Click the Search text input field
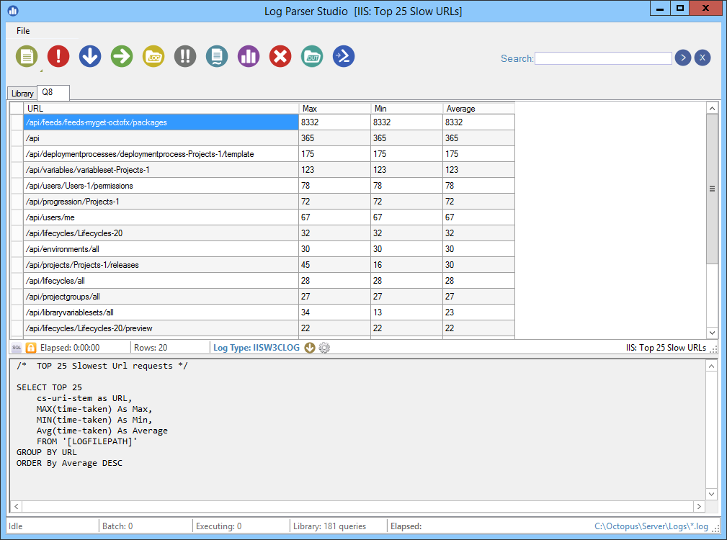Viewport: 727px width, 540px height. click(603, 58)
